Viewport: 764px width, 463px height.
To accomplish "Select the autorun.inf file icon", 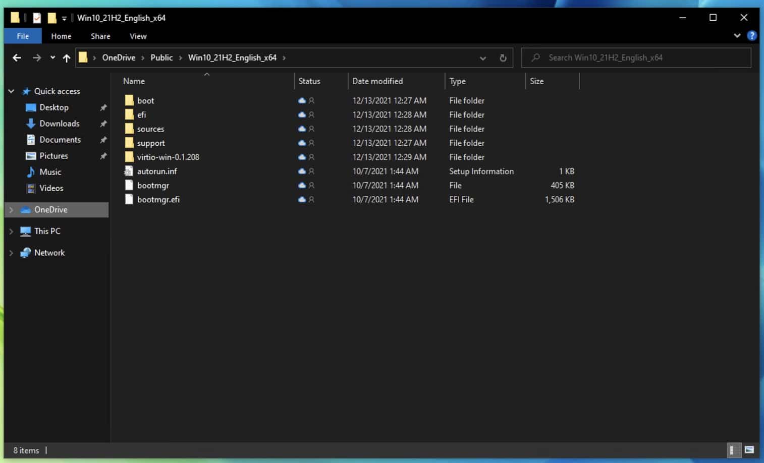I will pos(129,171).
